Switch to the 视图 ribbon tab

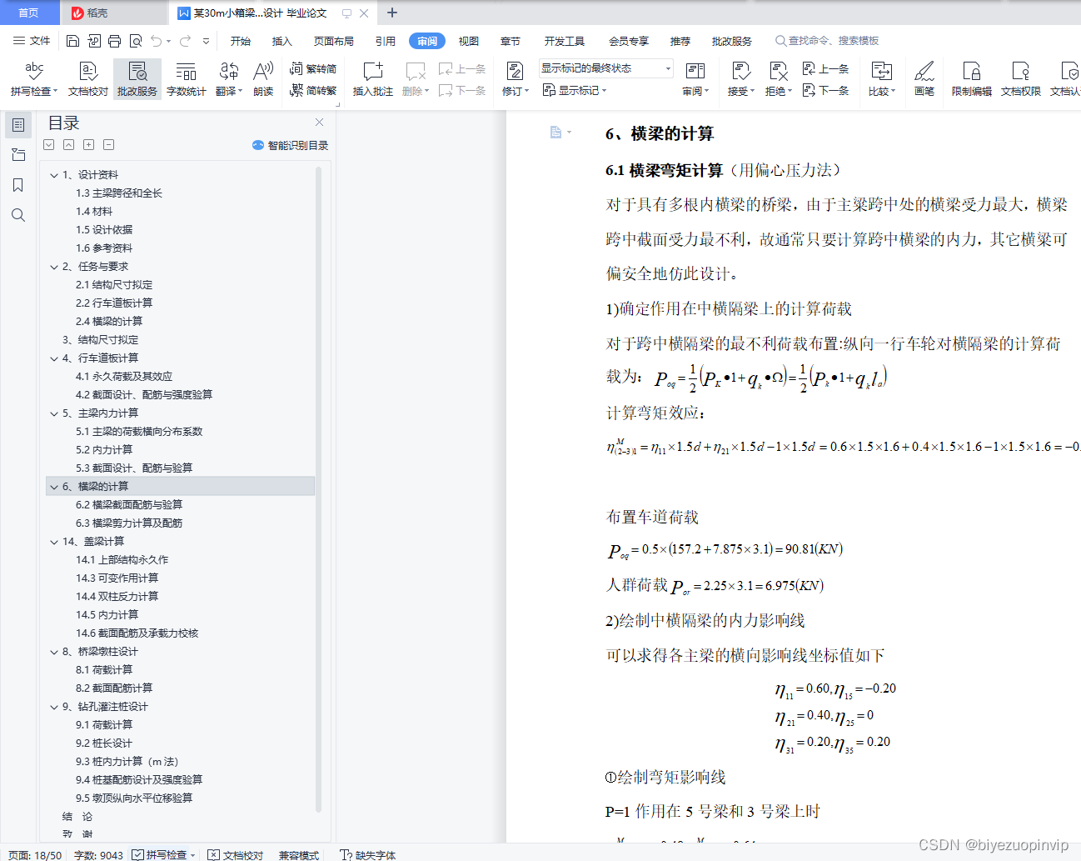tap(469, 41)
